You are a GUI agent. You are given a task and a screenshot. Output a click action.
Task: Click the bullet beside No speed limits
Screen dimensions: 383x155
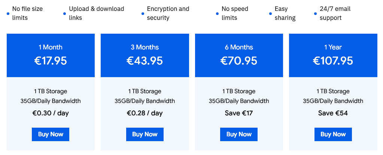(217, 13)
